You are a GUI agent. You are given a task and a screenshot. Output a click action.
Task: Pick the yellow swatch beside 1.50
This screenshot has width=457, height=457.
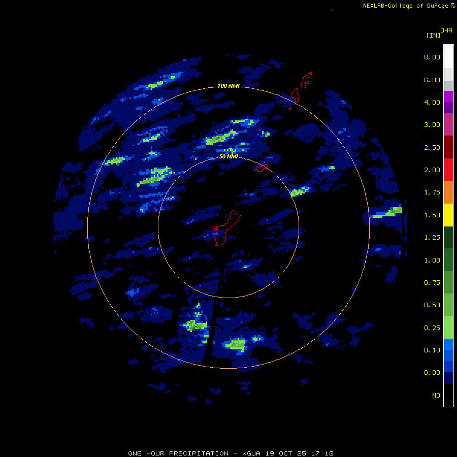point(448,215)
